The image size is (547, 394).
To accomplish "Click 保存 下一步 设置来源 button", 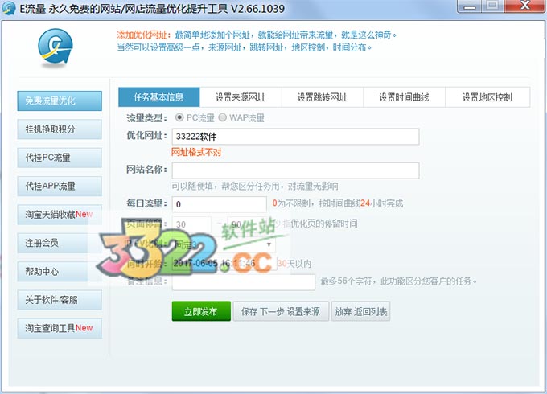I will click(281, 311).
